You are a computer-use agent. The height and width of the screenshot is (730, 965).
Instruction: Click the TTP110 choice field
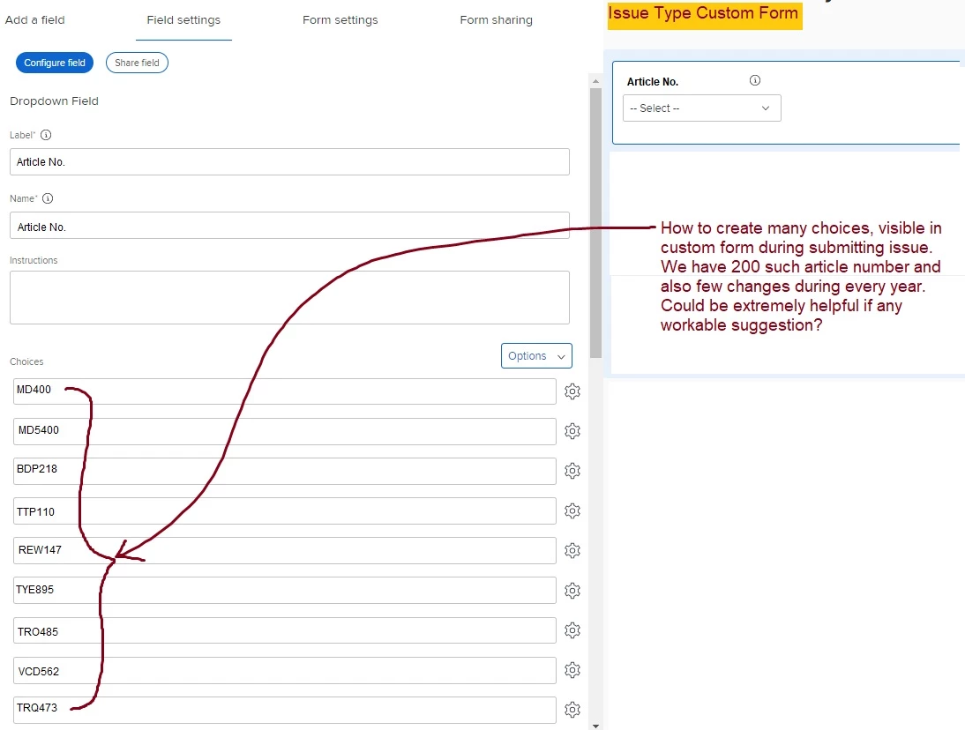[284, 510]
